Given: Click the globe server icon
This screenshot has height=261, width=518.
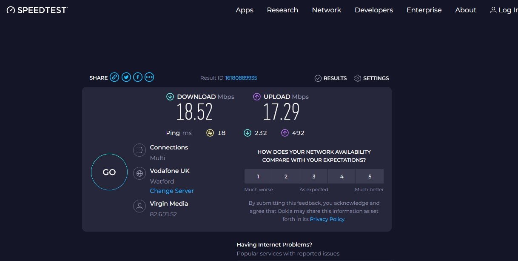Looking at the screenshot, I should point(139,173).
